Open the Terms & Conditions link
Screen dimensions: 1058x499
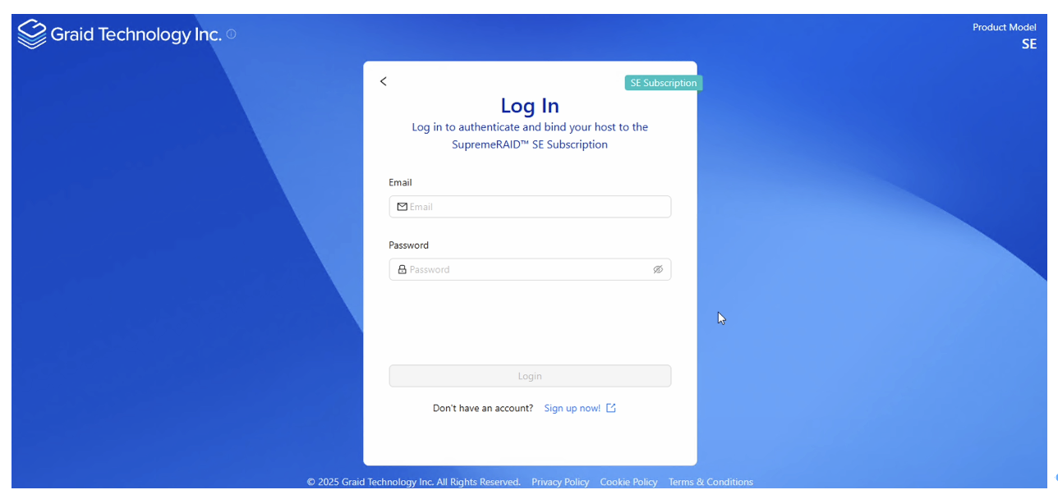coord(711,483)
